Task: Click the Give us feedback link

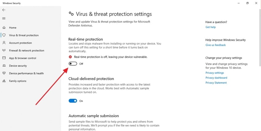Action: 216,45
